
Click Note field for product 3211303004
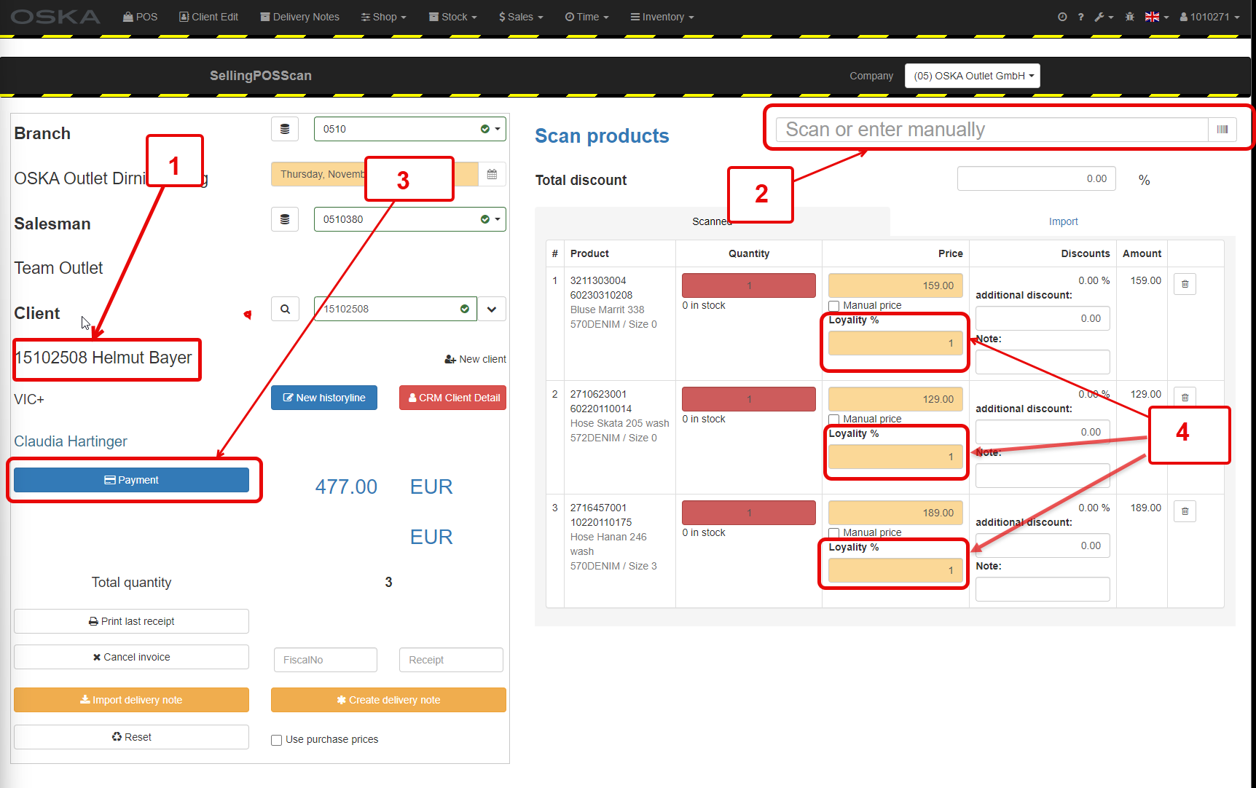[1043, 362]
